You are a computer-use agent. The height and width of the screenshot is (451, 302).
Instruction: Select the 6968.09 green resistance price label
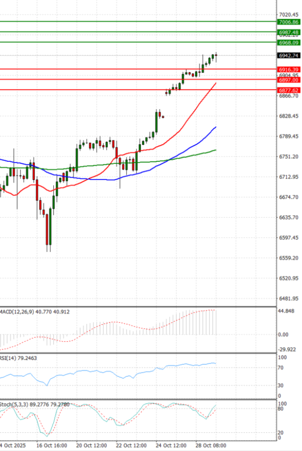(288, 43)
